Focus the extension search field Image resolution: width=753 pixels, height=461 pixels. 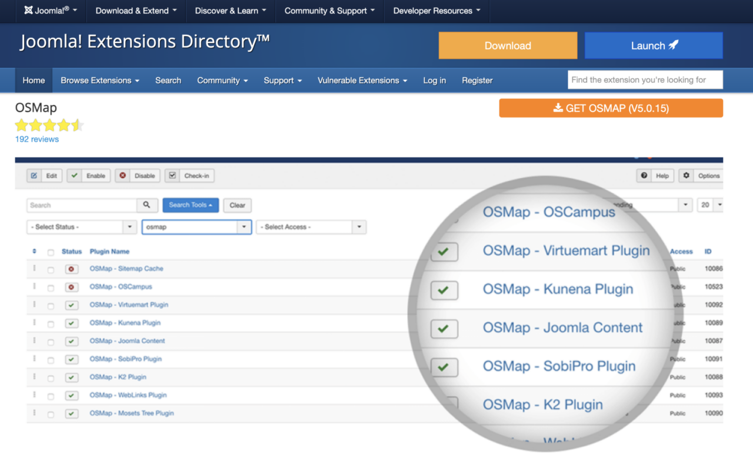pos(645,80)
